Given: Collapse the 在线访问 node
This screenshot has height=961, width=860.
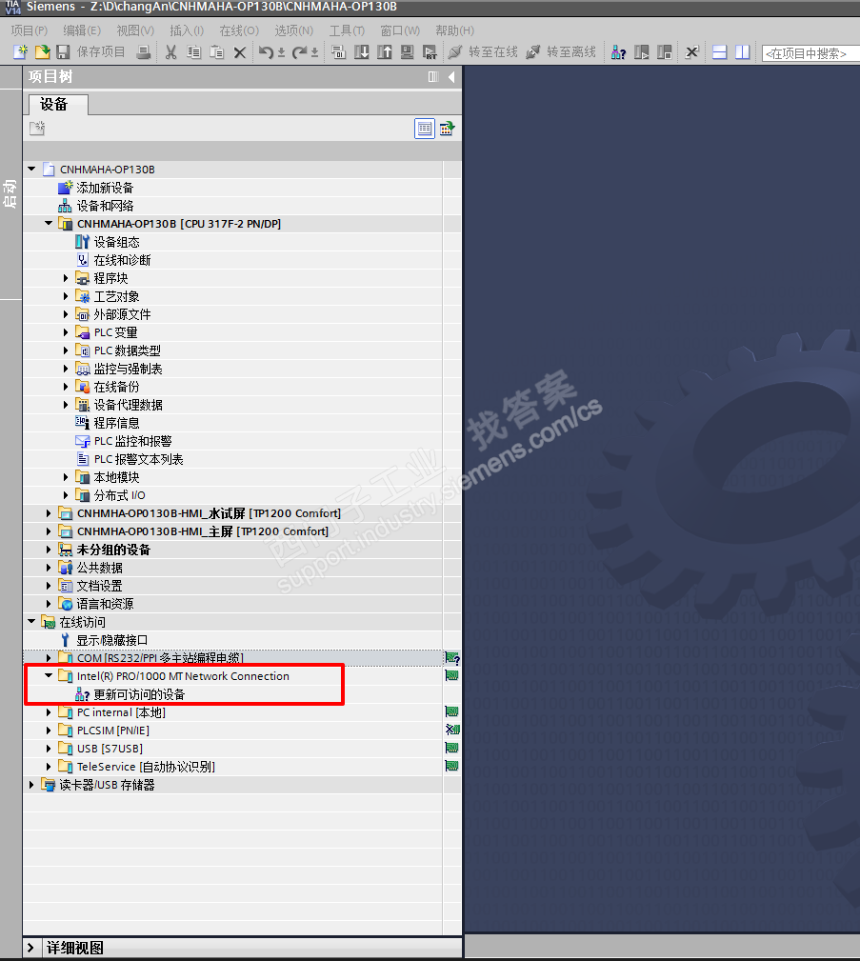Looking at the screenshot, I should click(31, 622).
